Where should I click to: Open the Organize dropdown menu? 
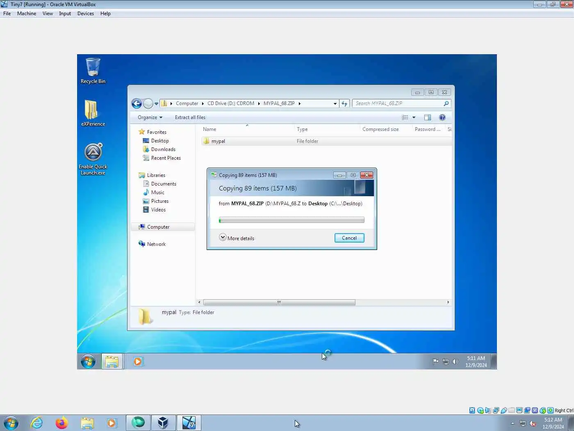click(x=150, y=117)
